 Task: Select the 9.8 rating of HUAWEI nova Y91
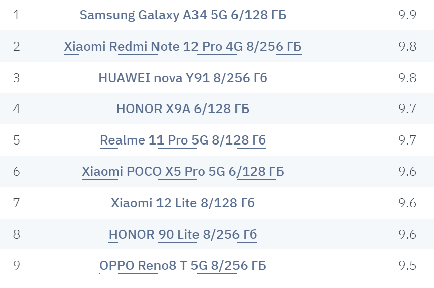point(407,78)
